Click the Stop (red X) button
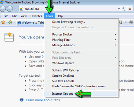Screen dimensions: 134x107 pyautogui.click(x=130, y=9)
